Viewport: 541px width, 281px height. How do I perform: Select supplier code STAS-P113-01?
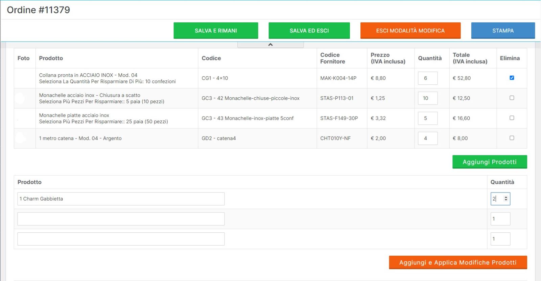click(x=337, y=98)
